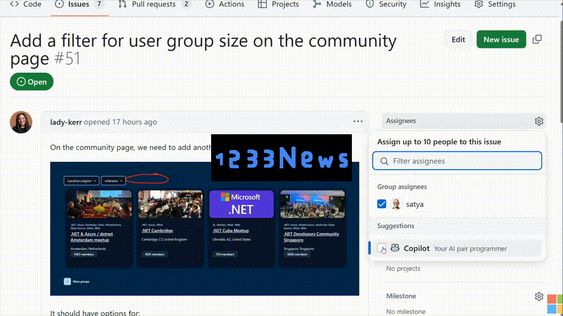Click the Actions play icon
Image resolution: width=563 pixels, height=316 pixels.
(210, 4)
